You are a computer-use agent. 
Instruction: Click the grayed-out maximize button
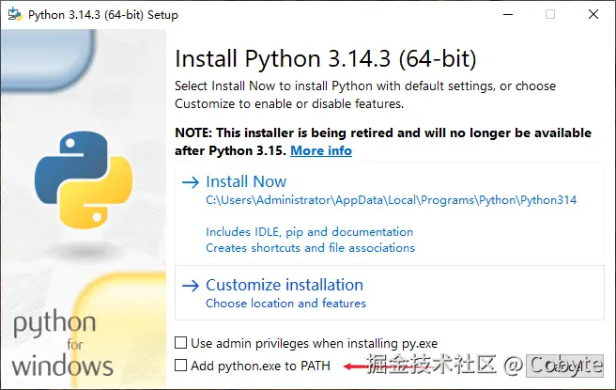coord(550,14)
